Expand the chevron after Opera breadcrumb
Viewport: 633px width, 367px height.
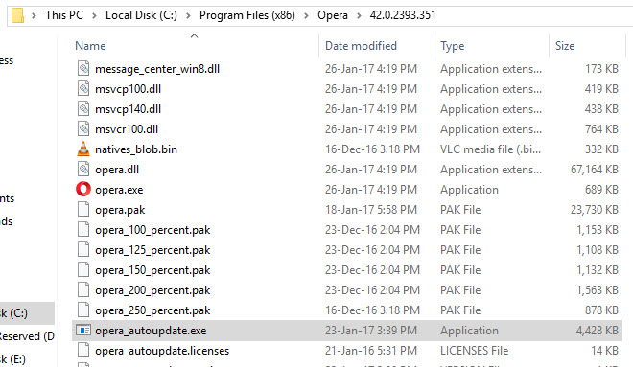[x=359, y=15]
